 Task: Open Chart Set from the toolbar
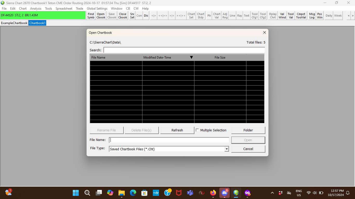pyautogui.click(x=191, y=16)
